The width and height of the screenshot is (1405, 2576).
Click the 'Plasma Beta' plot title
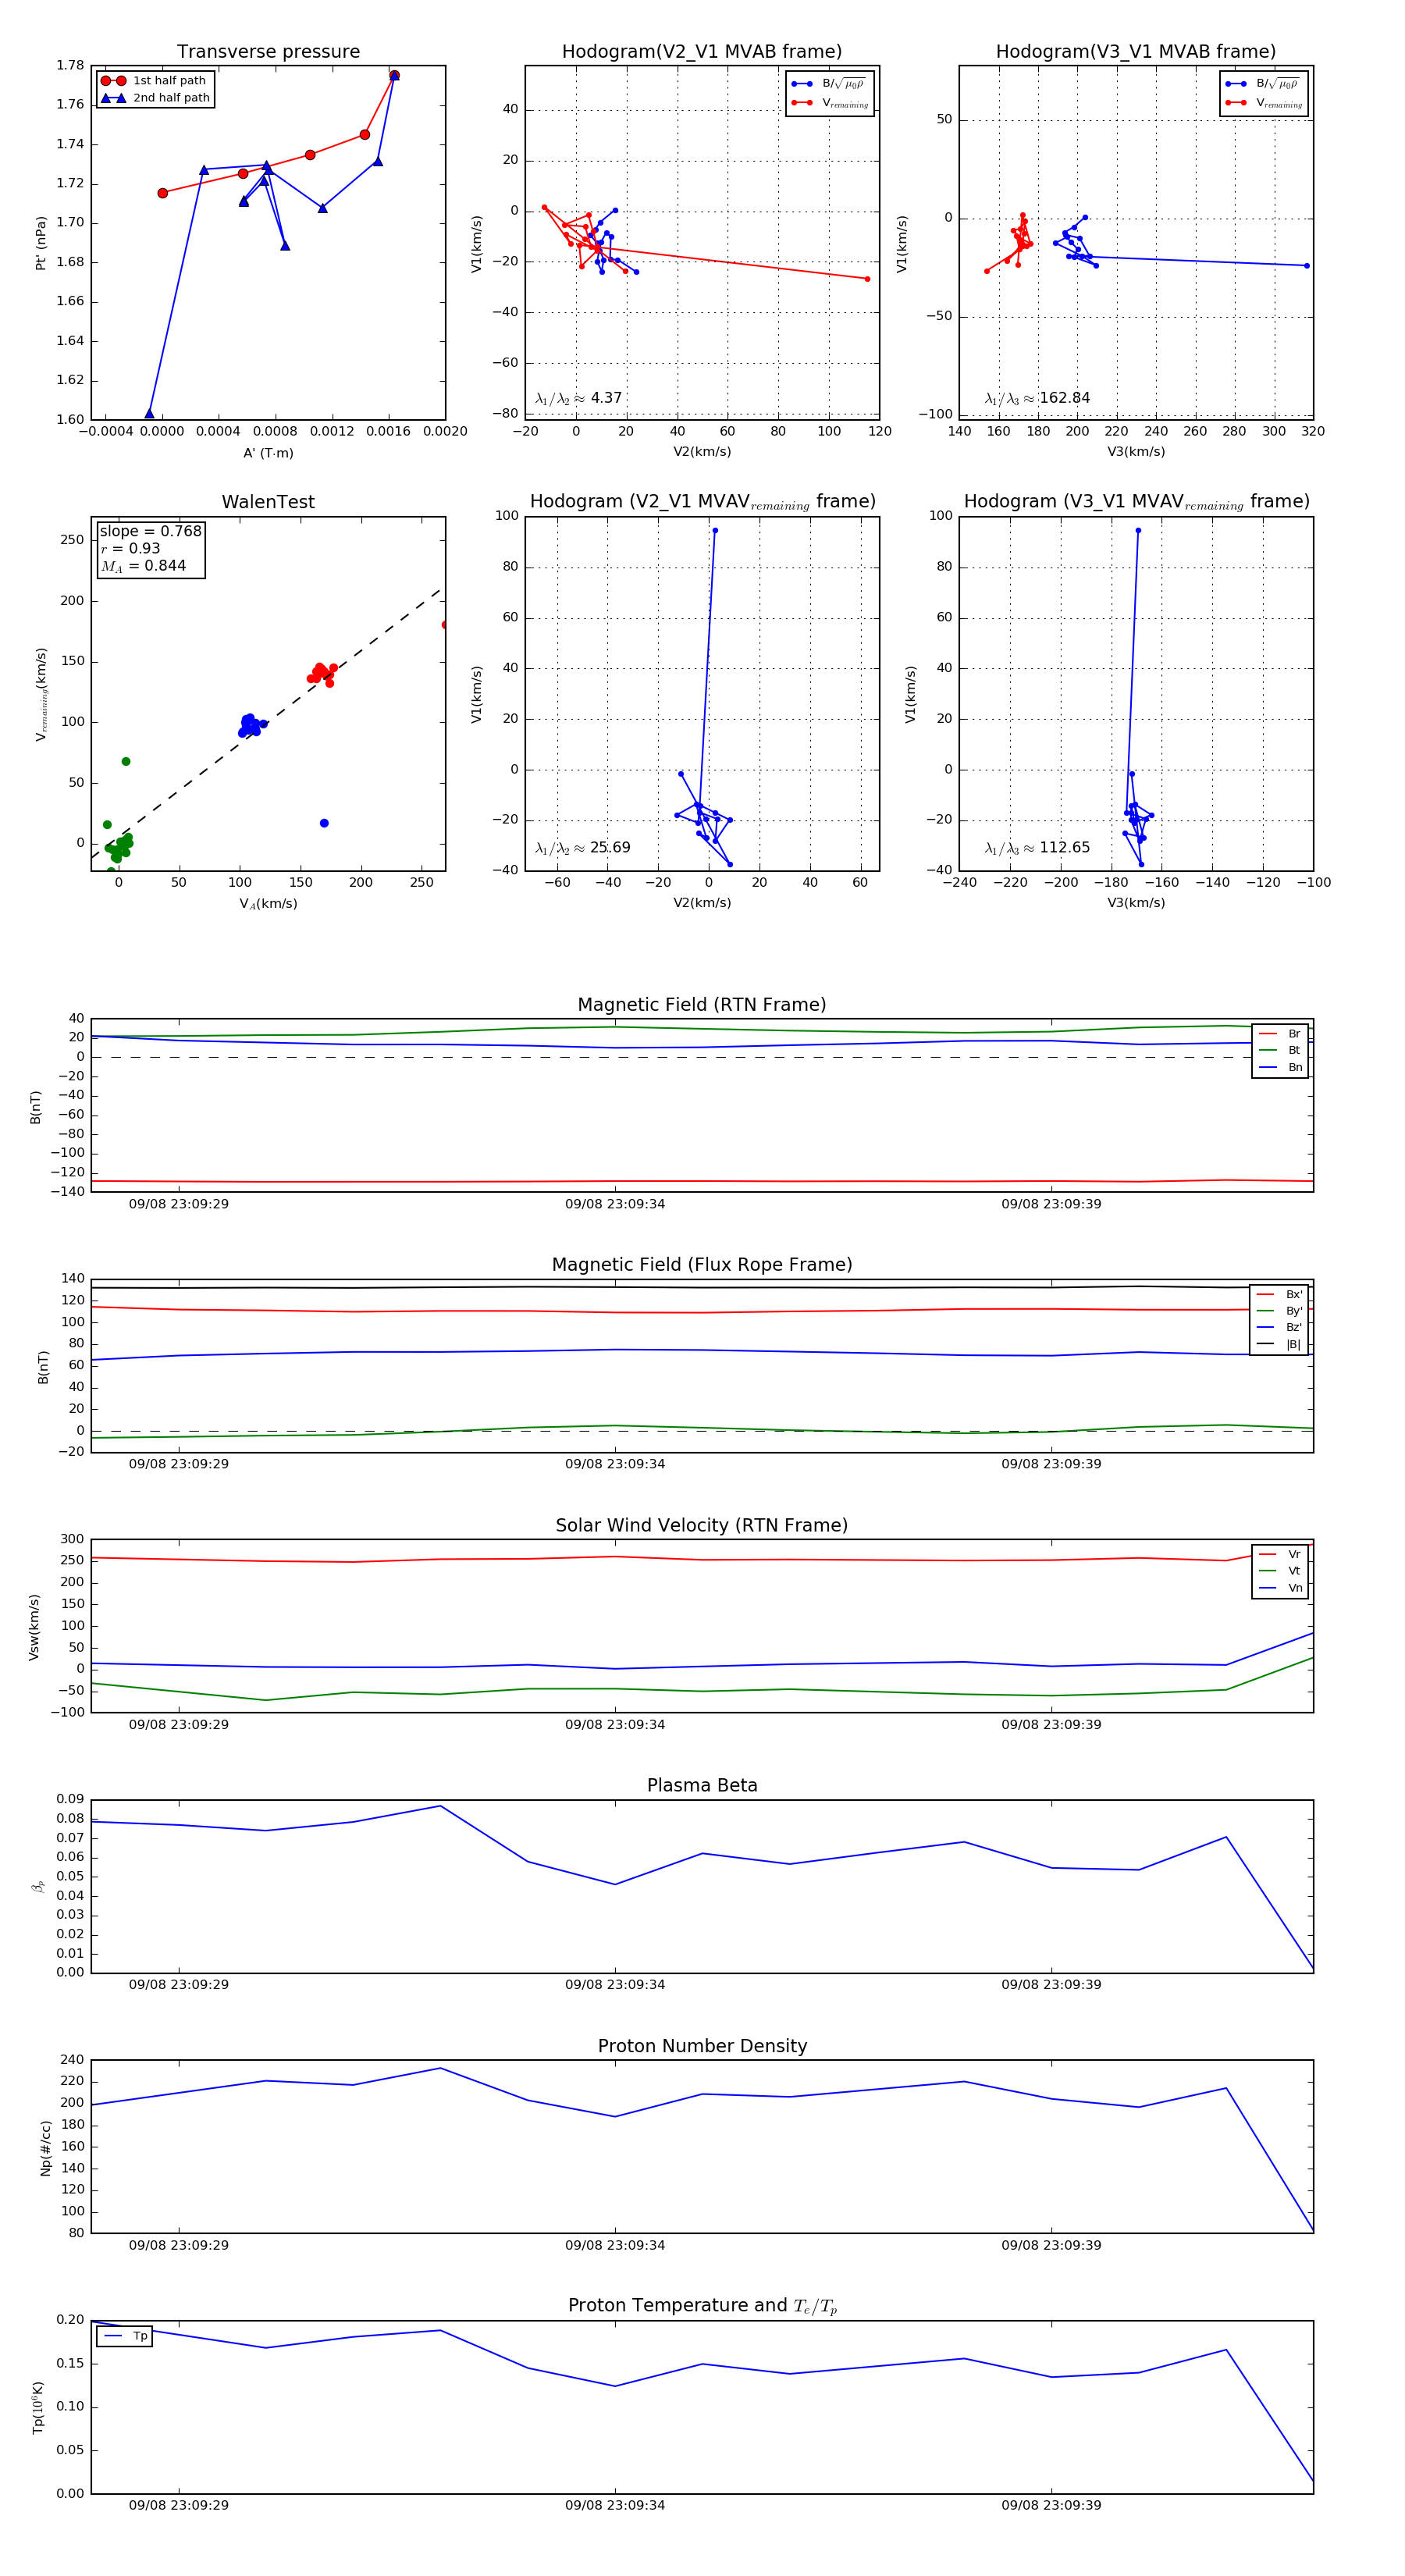click(702, 1786)
